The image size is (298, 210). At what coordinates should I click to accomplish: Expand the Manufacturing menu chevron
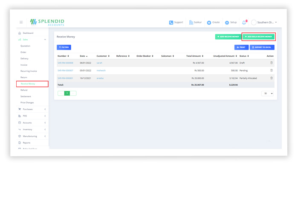pos(45,136)
